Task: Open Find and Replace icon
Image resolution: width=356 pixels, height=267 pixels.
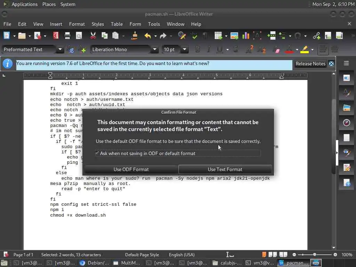Action: pos(182,36)
